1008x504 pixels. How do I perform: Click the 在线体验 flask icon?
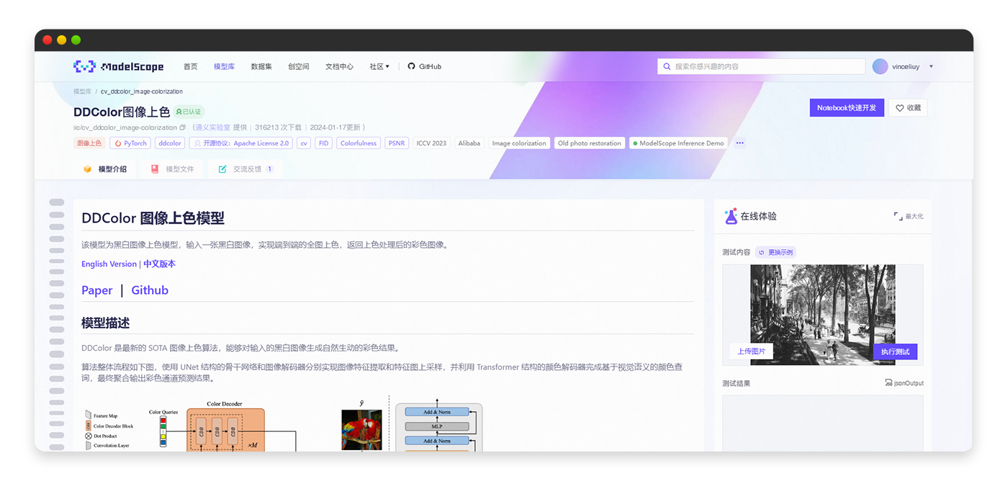731,216
